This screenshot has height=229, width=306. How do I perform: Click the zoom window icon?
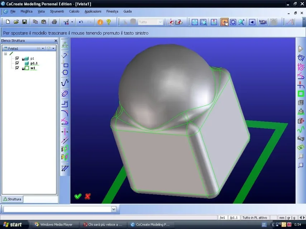(204, 22)
